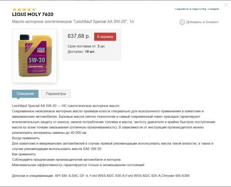
Task: Click the fifth half-filled rating star
Action: click(x=34, y=10)
